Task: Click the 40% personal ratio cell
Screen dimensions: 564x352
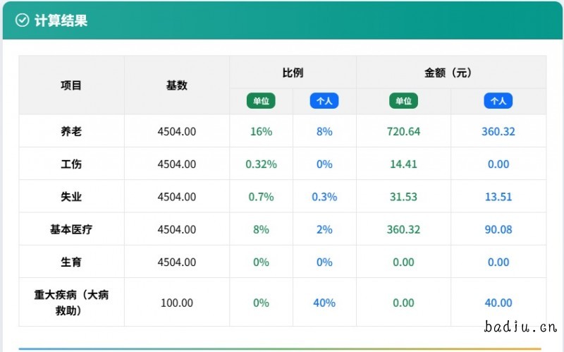Action: point(324,303)
